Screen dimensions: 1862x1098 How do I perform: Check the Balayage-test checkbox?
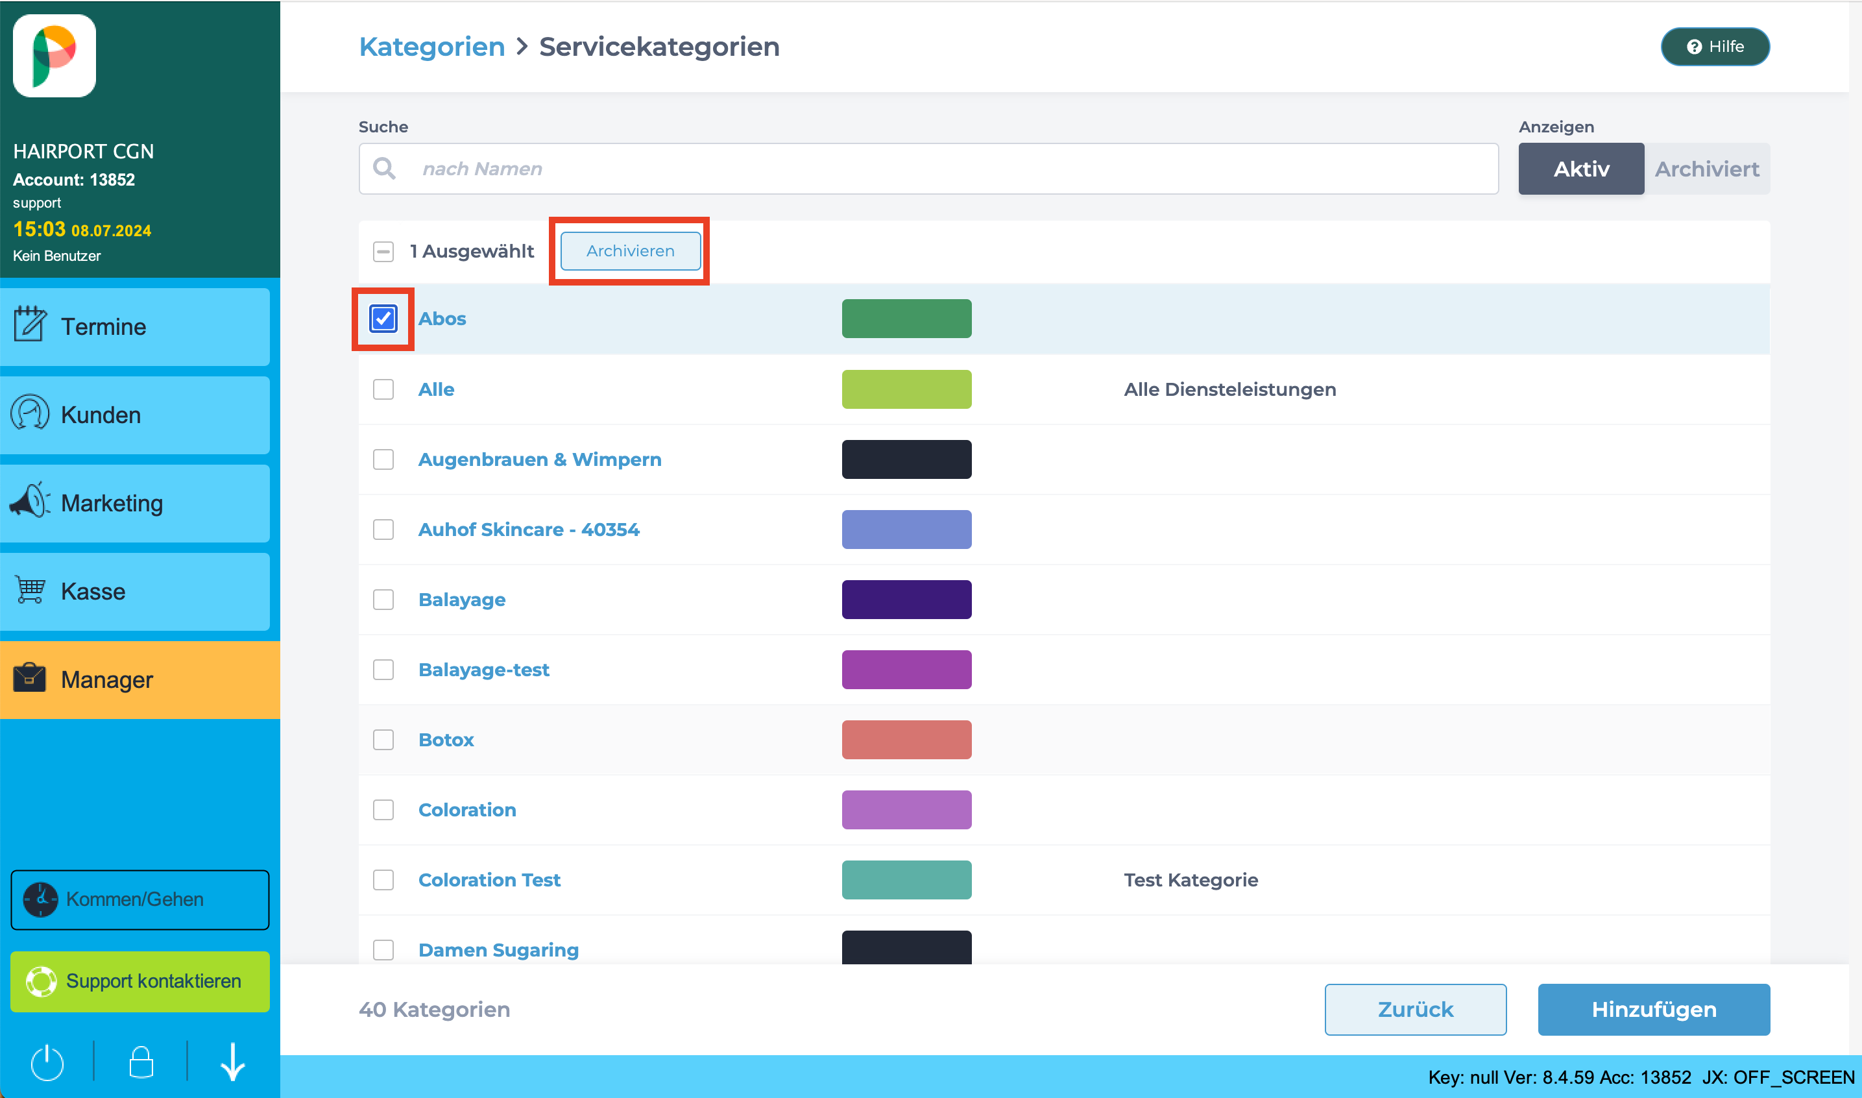383,670
